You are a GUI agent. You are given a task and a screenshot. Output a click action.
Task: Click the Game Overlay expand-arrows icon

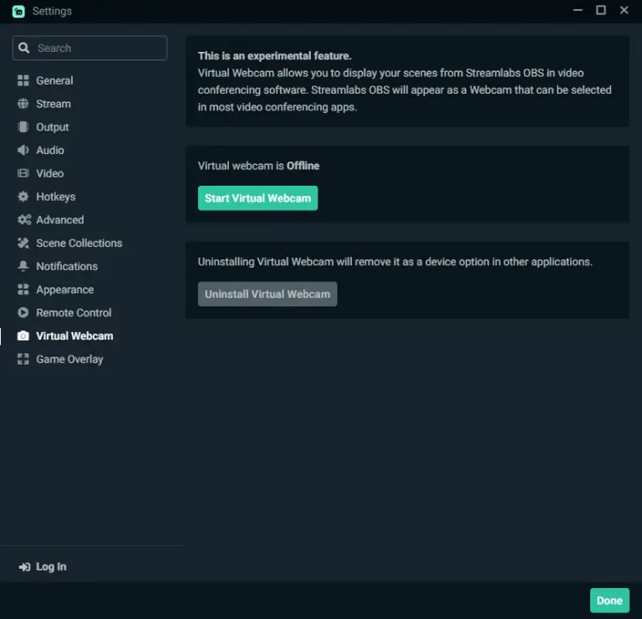tap(23, 360)
